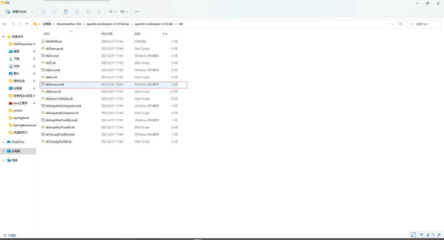
Task: Open 2345Downloads folder in quick access
Action: click(21, 44)
